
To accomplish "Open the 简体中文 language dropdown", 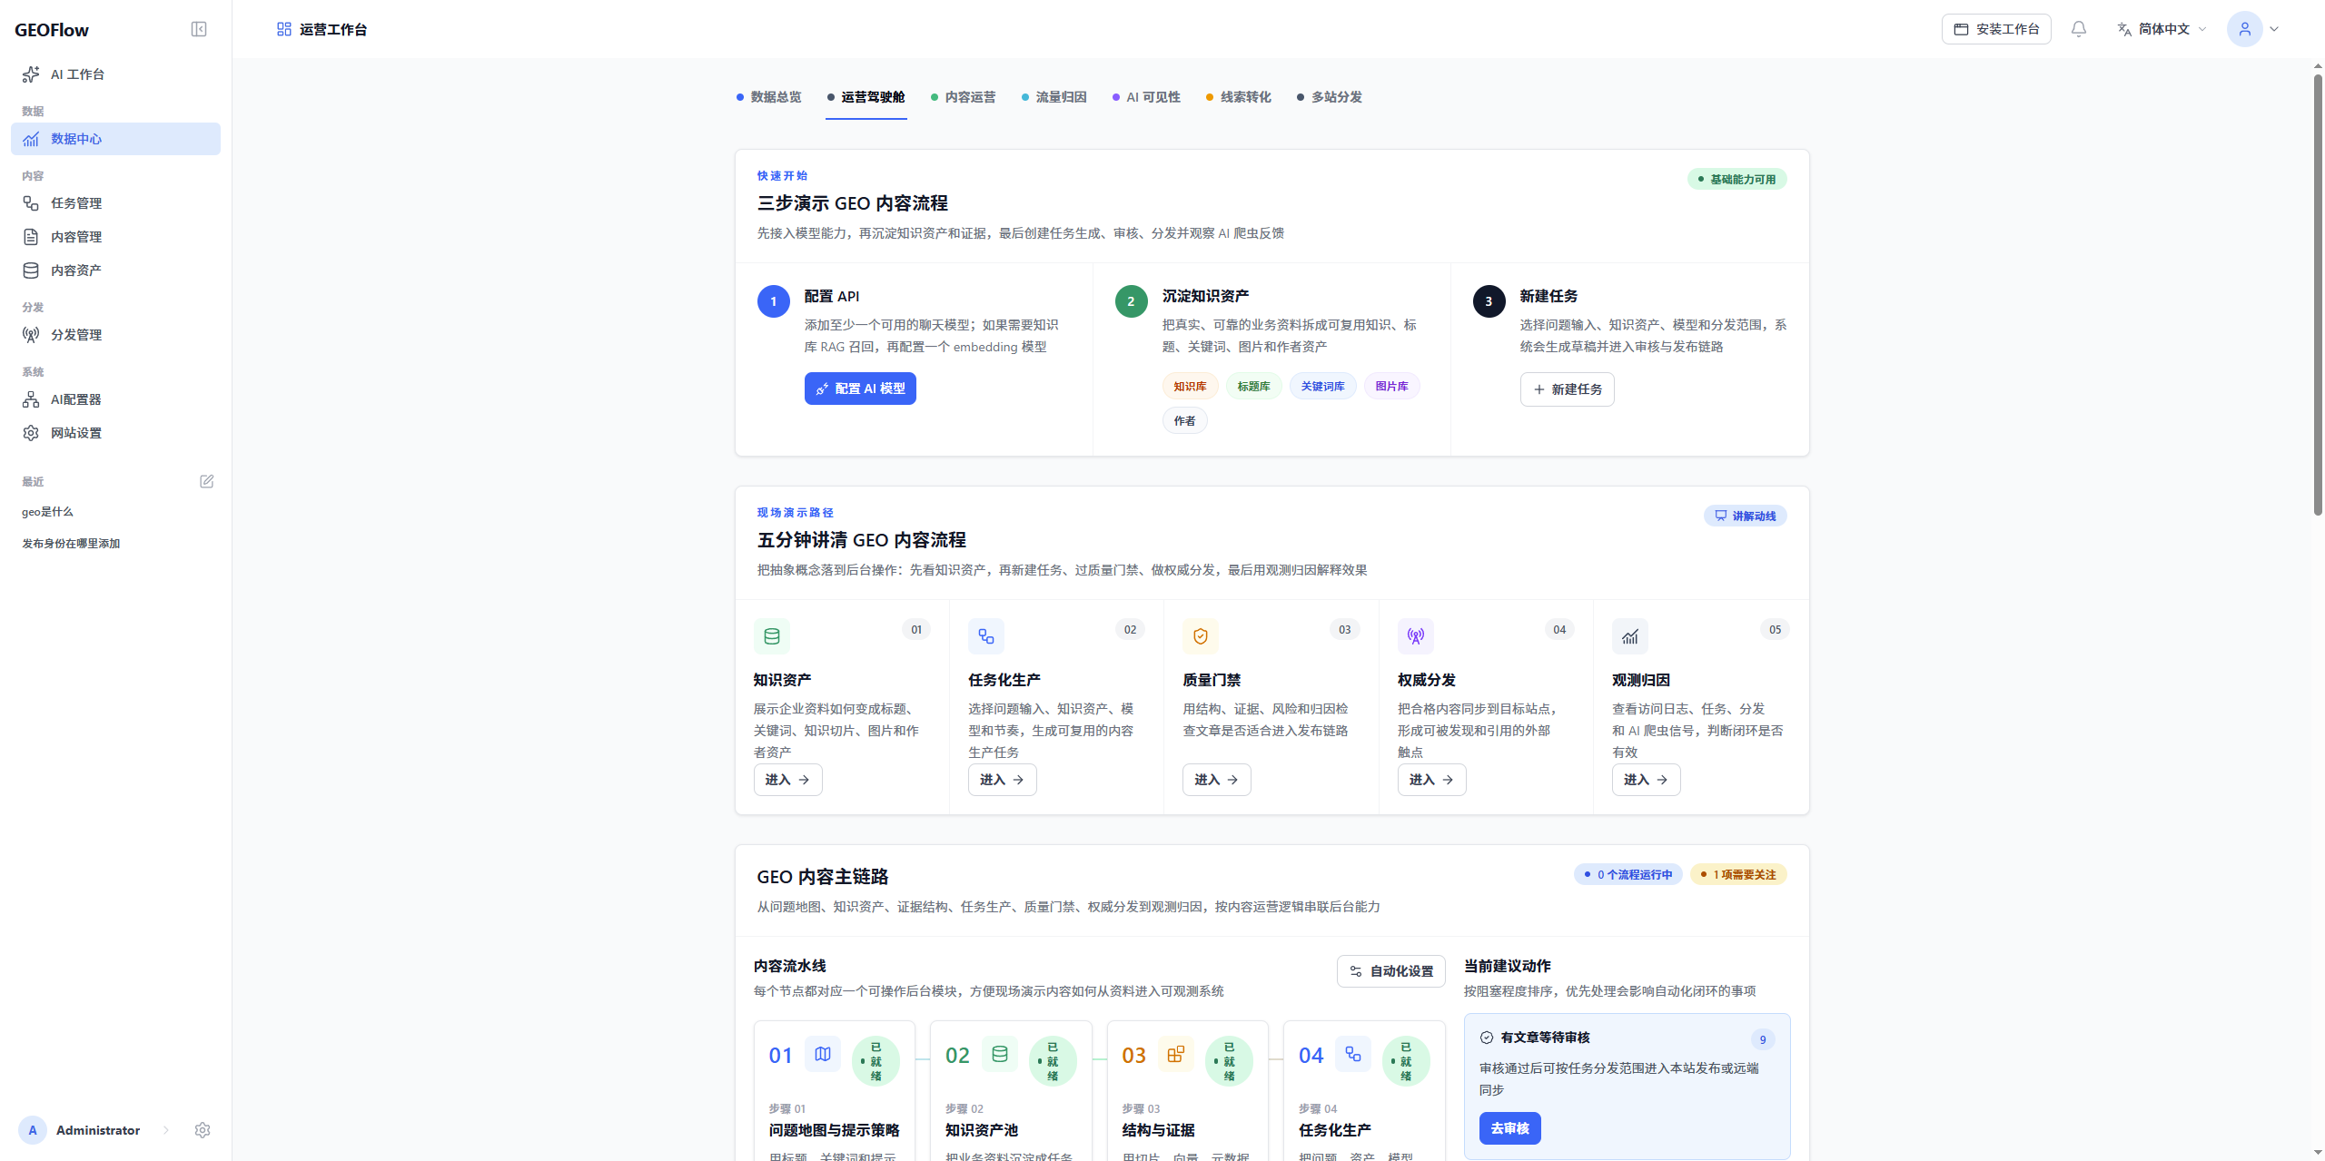I will tap(2162, 29).
